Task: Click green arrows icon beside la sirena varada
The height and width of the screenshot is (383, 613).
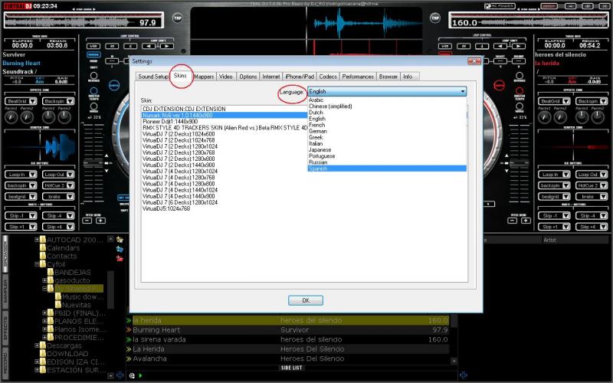Action: (128, 339)
